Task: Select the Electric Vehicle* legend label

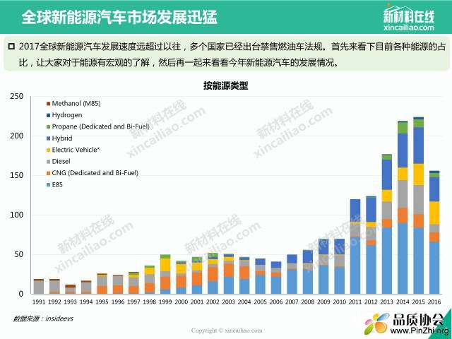Action: 76,150
